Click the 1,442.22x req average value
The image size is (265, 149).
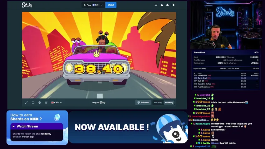(x=254, y=63)
